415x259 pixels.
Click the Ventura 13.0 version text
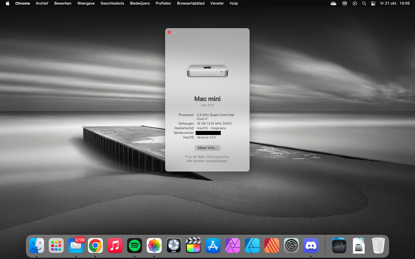[206, 138]
